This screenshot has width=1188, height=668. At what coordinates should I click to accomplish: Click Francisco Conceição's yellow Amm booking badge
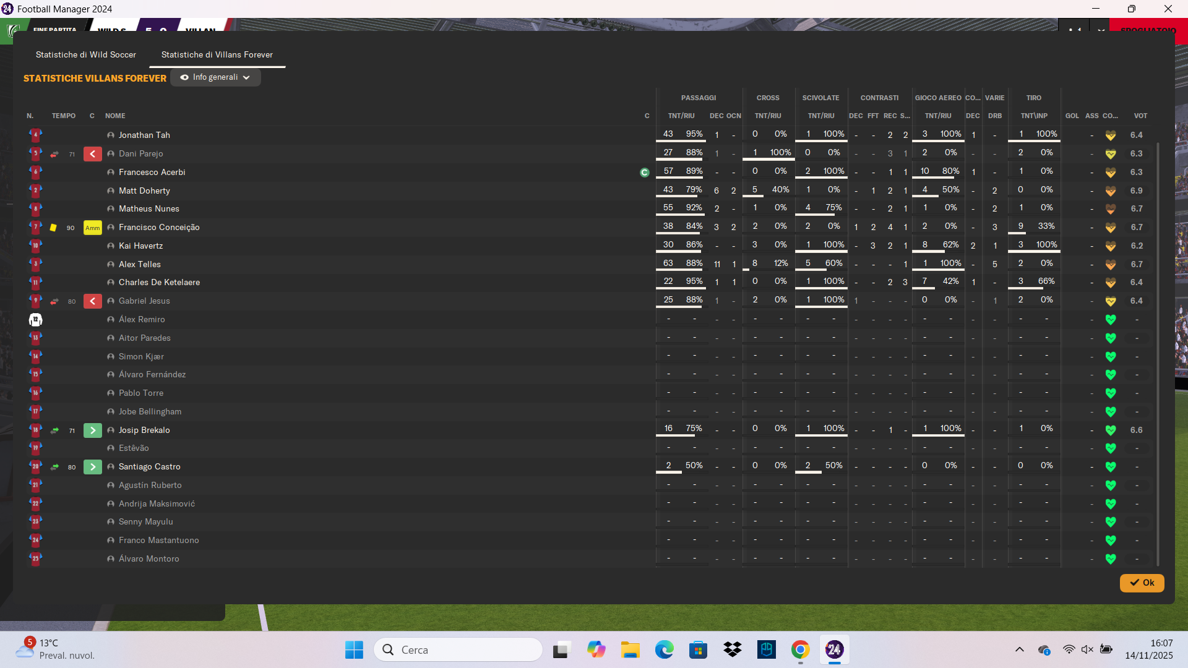coord(92,228)
